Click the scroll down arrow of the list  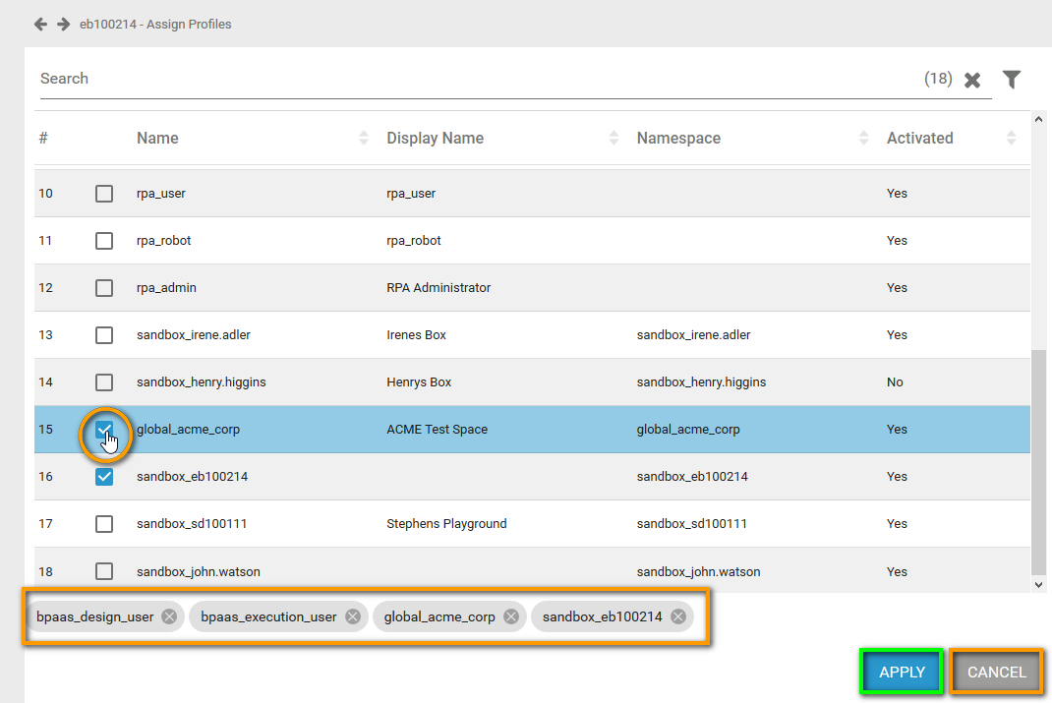click(1037, 584)
